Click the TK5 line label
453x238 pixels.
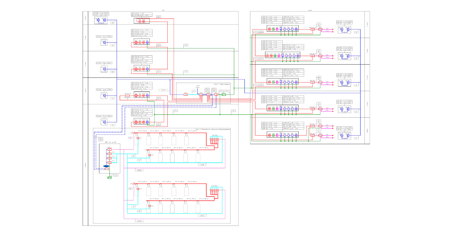tap(327, 108)
